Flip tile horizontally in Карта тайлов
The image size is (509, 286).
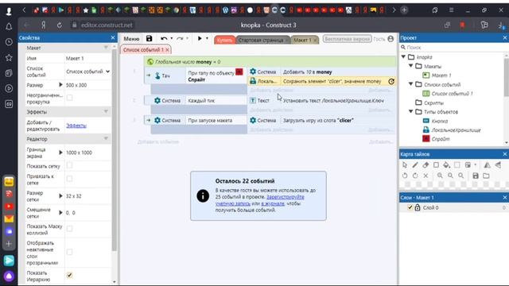487,165
